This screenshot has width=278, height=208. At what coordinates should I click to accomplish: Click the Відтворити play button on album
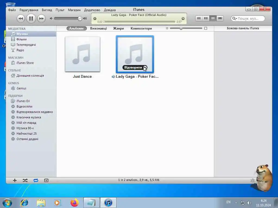tap(135, 67)
